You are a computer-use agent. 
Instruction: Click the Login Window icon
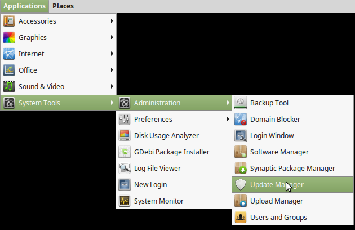241,135
